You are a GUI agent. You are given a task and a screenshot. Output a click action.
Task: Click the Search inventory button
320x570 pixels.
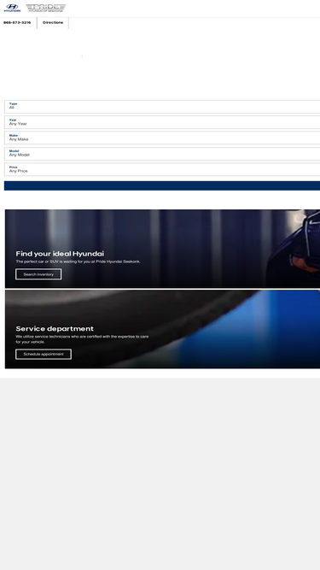[38, 274]
